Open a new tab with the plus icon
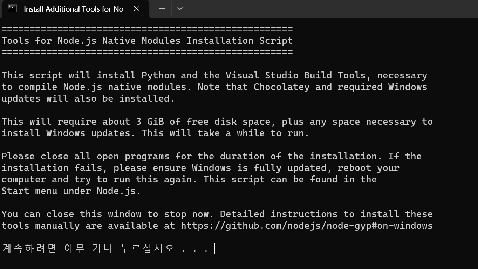This screenshot has width=478, height=269. [x=162, y=8]
